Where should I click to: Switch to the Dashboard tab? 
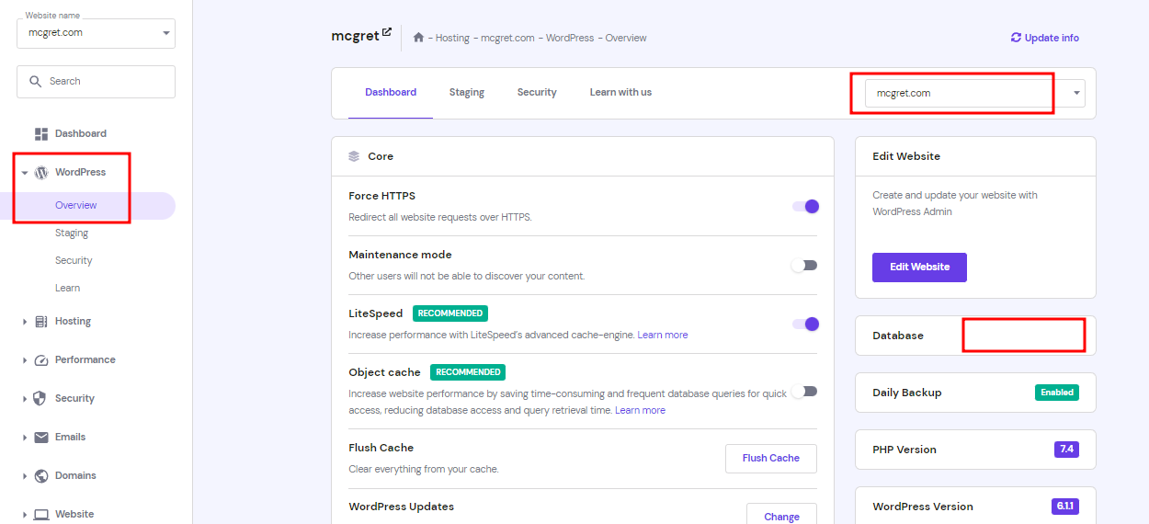coord(391,92)
